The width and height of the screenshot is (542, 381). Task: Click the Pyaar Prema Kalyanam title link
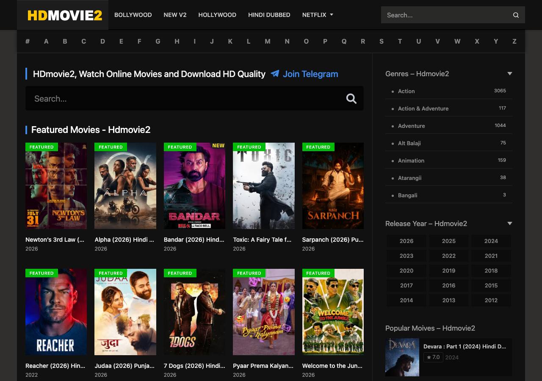pos(263,366)
